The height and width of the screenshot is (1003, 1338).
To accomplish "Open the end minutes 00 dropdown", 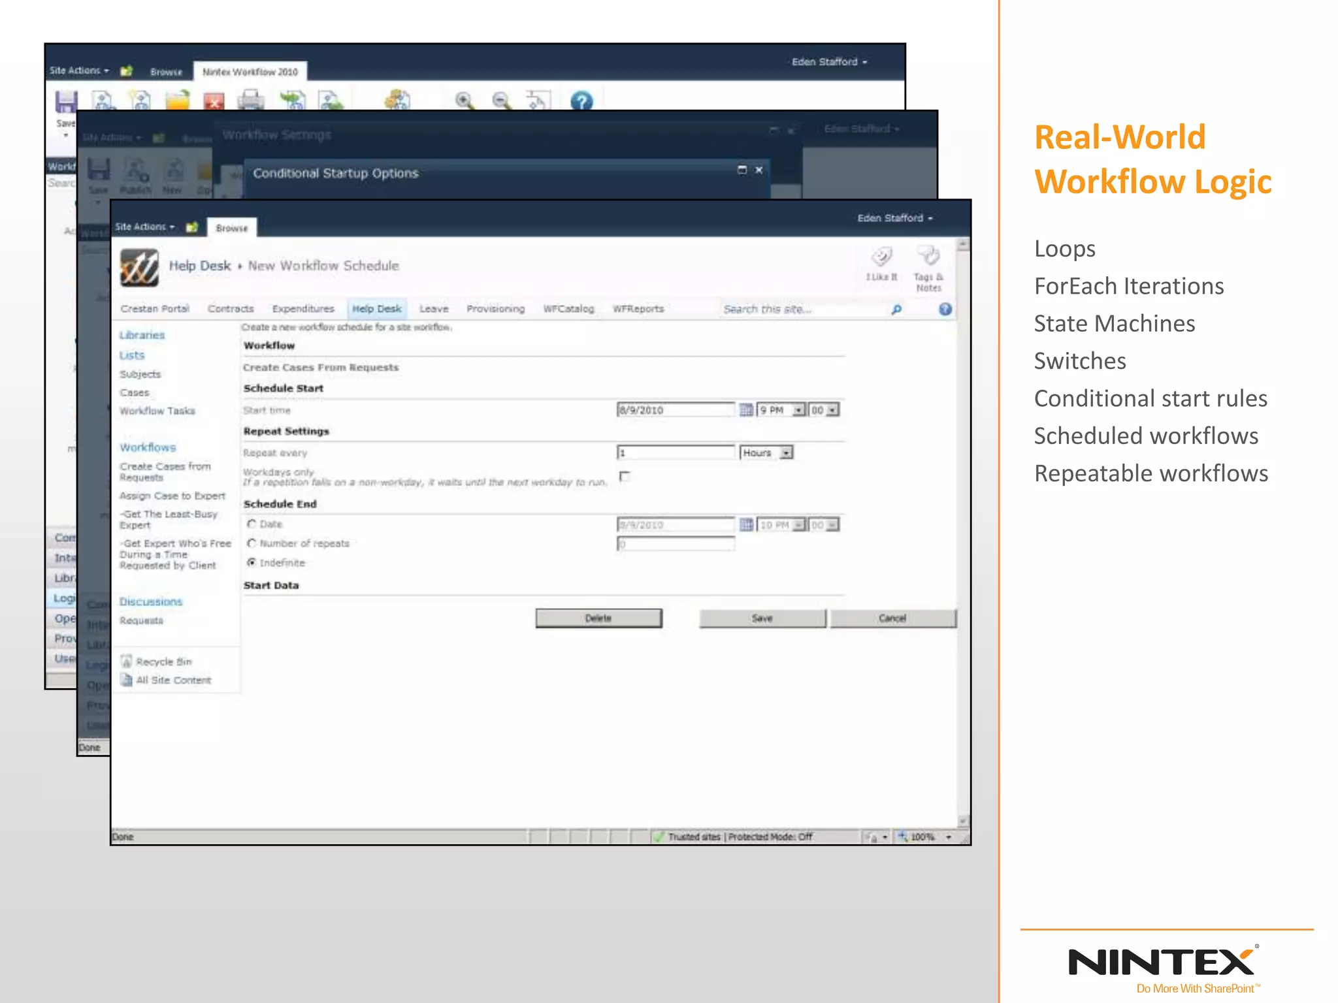I will pos(823,524).
